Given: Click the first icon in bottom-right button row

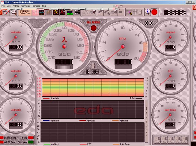Looking at the screenshot, I should 157,139.
